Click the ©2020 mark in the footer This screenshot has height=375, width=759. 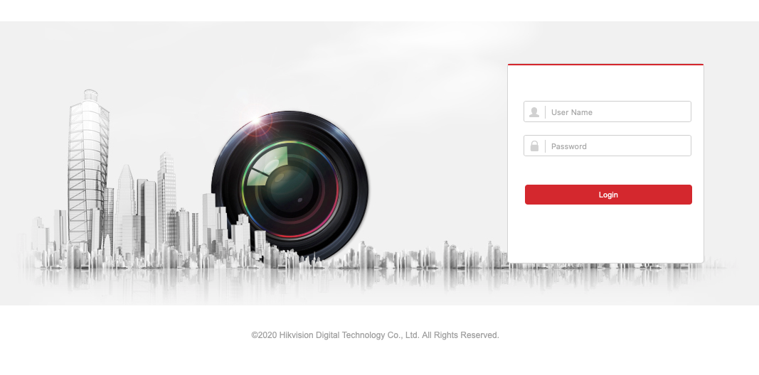[264, 335]
